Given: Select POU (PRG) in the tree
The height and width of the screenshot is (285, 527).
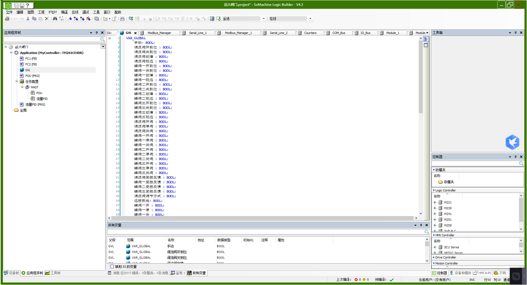Looking at the screenshot, I should tap(32, 76).
